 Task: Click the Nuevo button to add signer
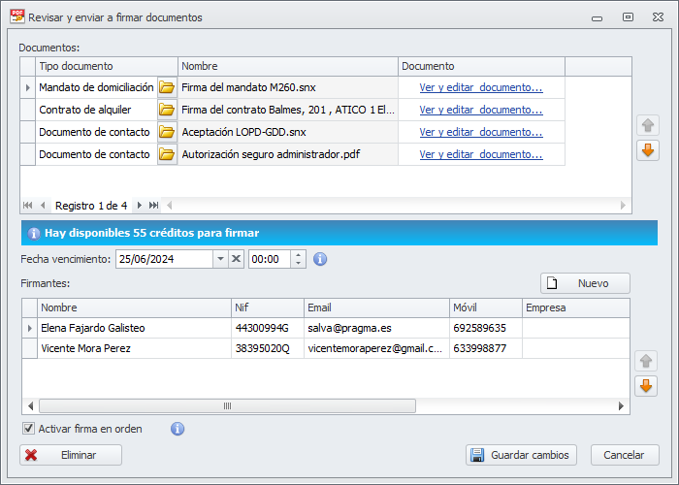pos(585,283)
